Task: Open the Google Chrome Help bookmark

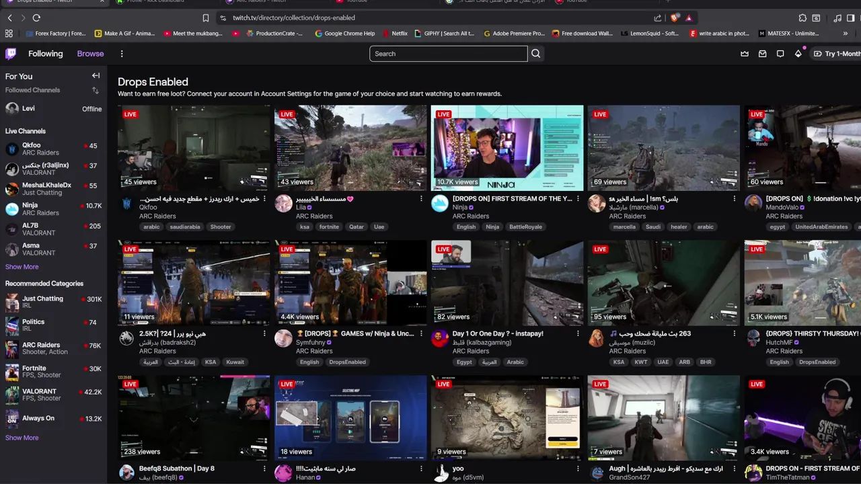Action: point(344,34)
